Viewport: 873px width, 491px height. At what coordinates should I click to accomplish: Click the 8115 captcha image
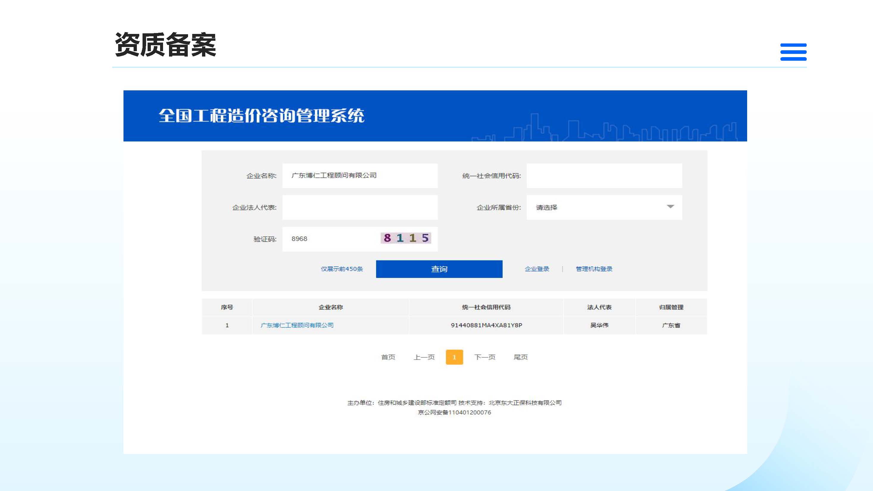(406, 238)
